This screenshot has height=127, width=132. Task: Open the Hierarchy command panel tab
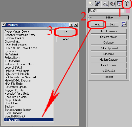105,4
